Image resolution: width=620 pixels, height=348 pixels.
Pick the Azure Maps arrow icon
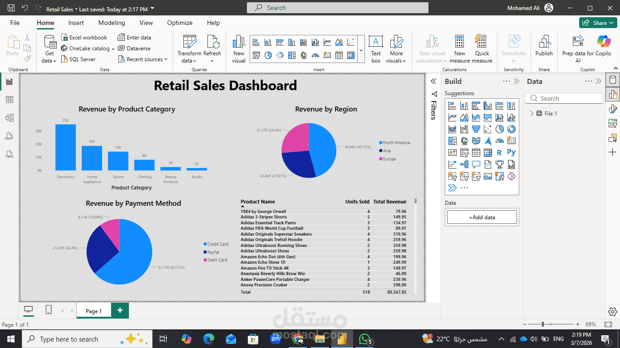click(x=488, y=141)
